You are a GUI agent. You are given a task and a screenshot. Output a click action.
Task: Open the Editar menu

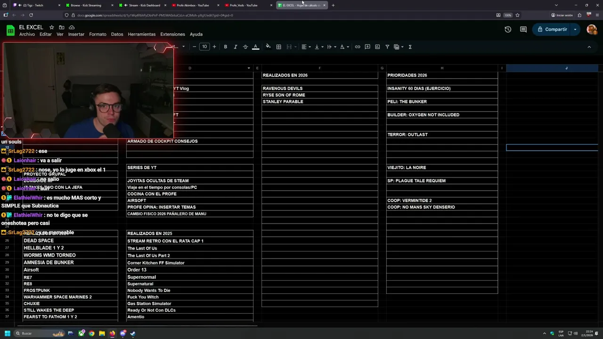(x=46, y=34)
